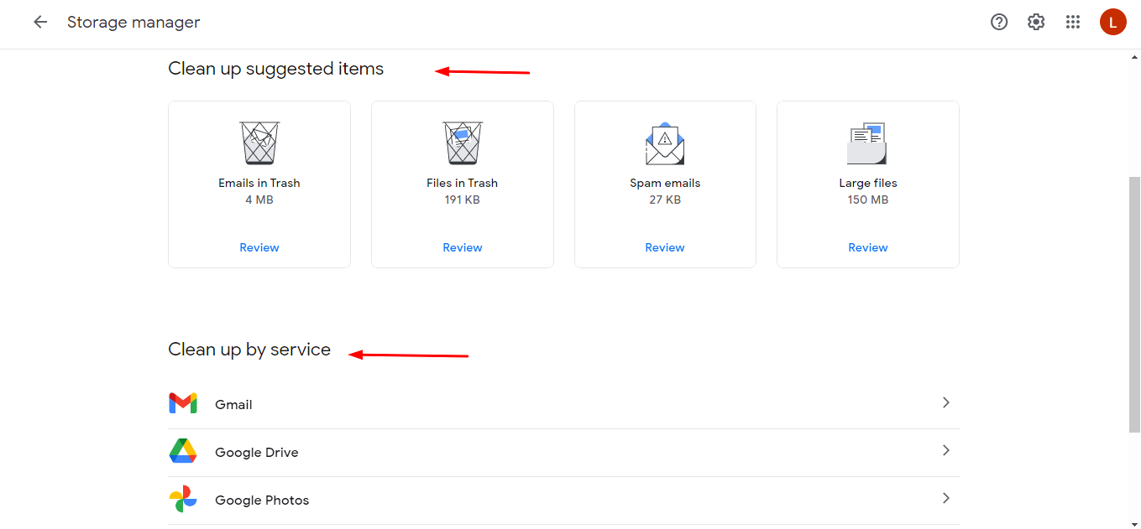The height and width of the screenshot is (529, 1141).
Task: Open the Google apps grid icon
Action: (x=1073, y=23)
